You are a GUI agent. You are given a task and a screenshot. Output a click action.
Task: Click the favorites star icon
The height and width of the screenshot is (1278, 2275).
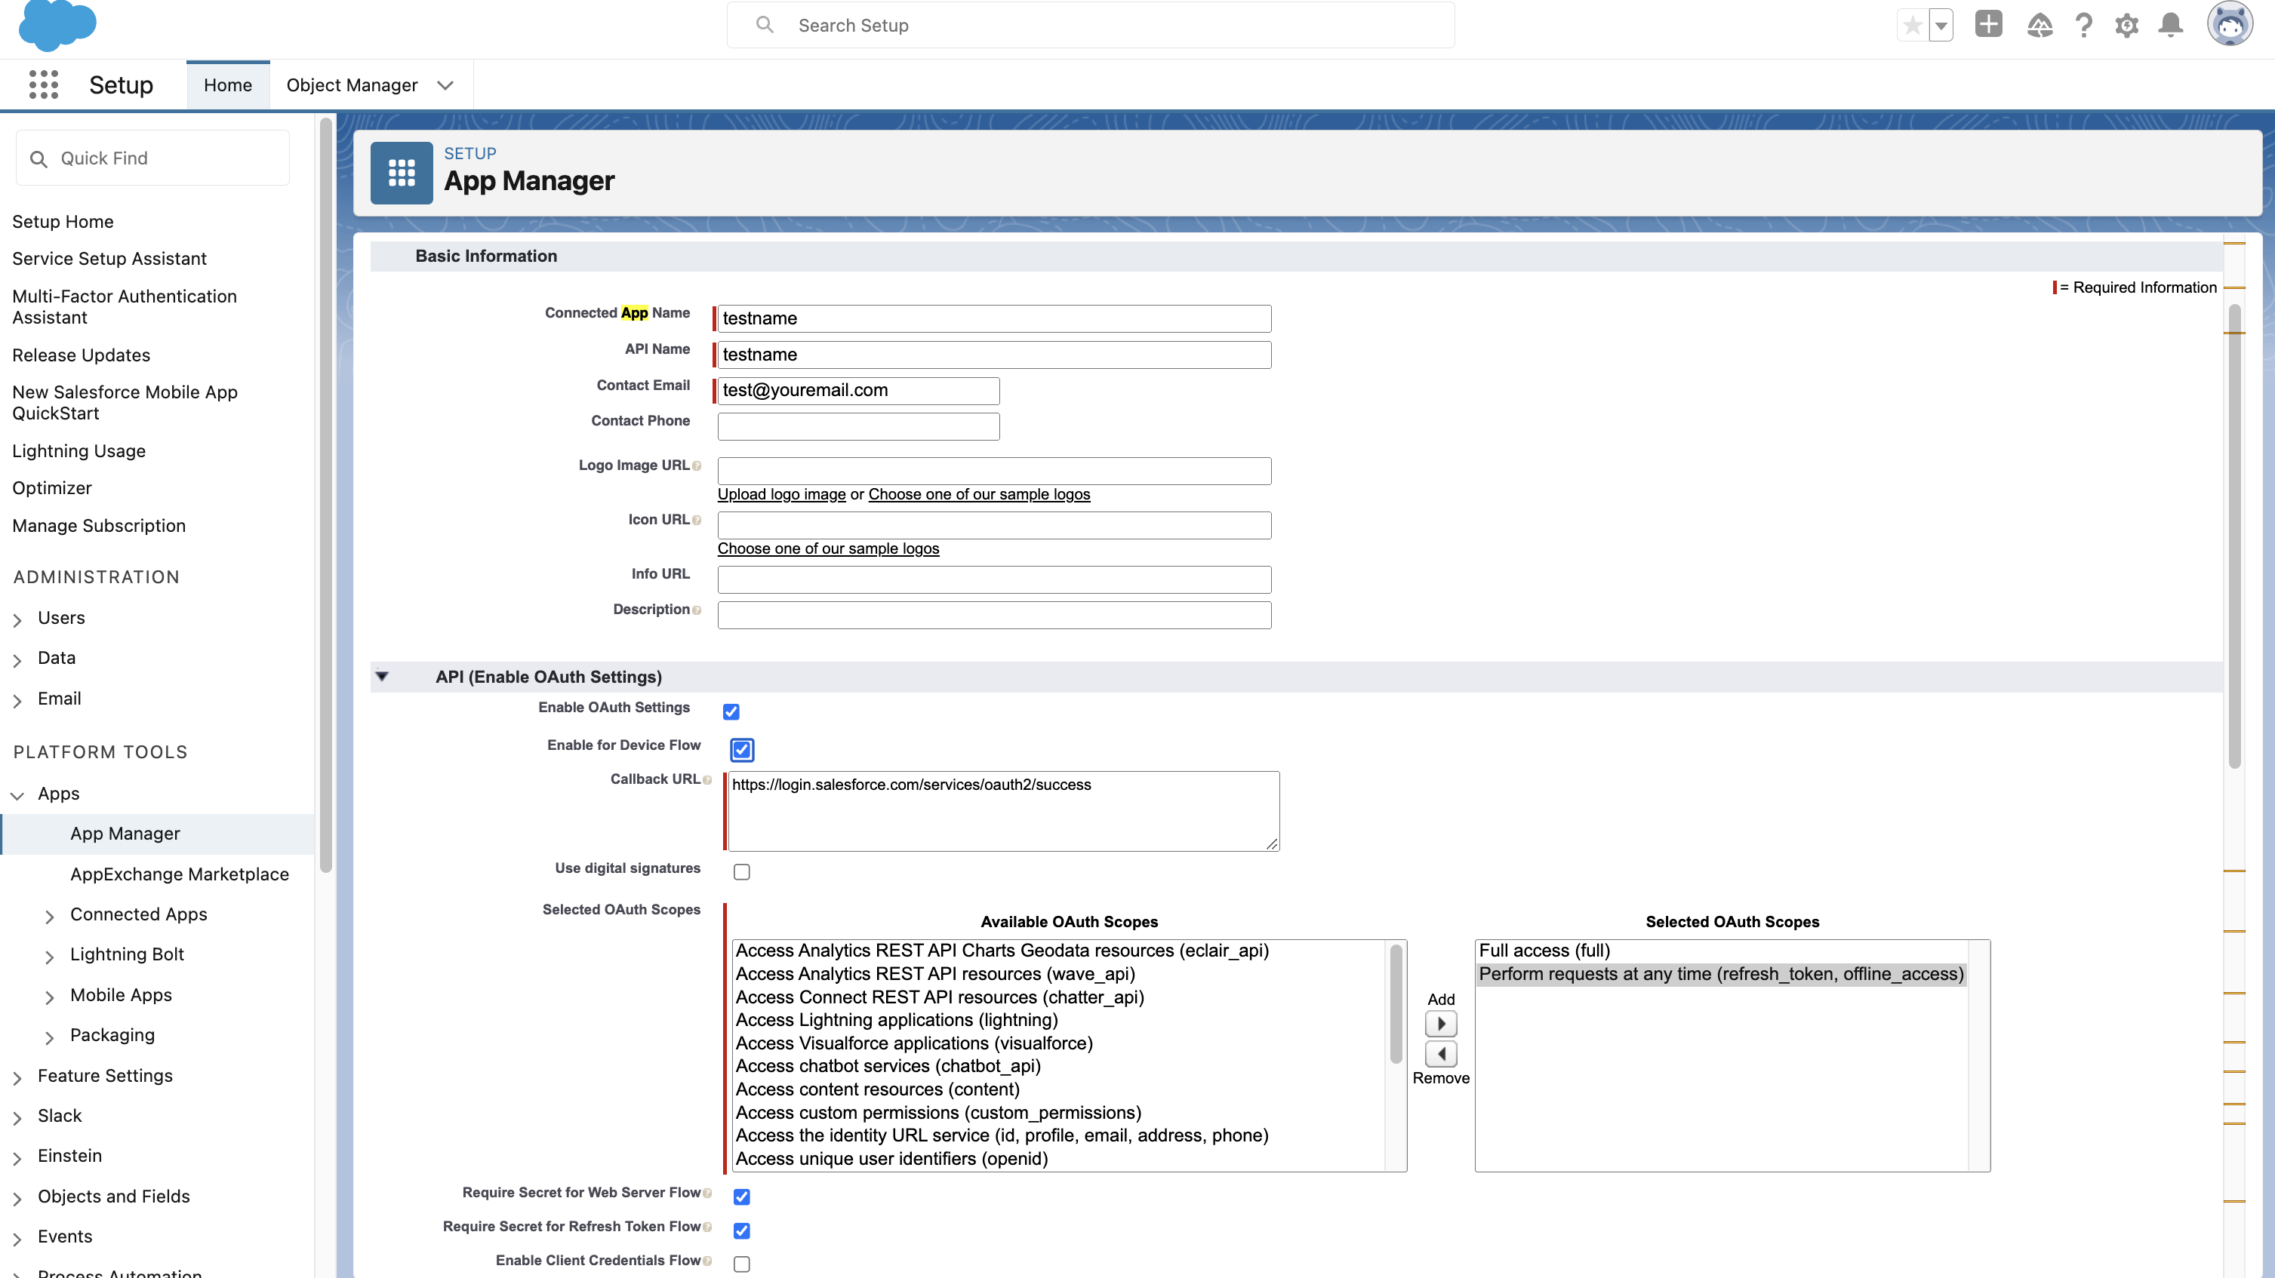click(1913, 26)
